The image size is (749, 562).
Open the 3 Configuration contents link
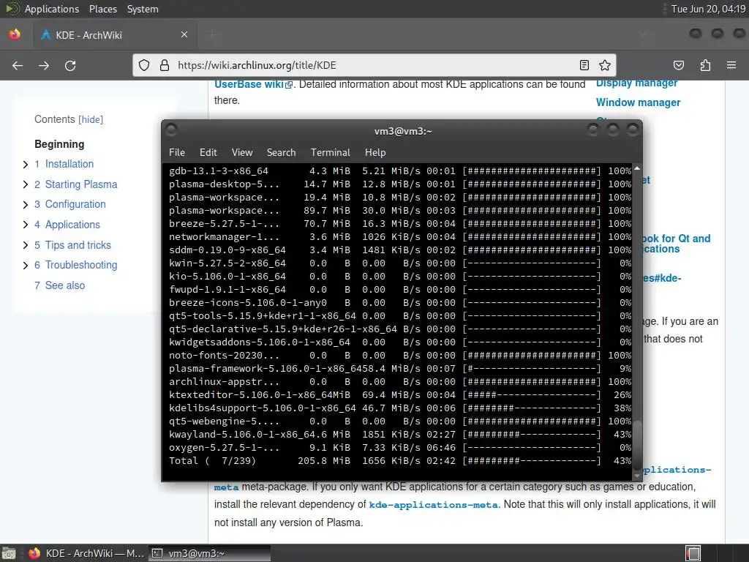click(69, 204)
